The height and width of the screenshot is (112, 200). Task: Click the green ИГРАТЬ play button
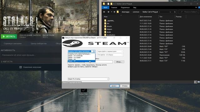click(9, 36)
